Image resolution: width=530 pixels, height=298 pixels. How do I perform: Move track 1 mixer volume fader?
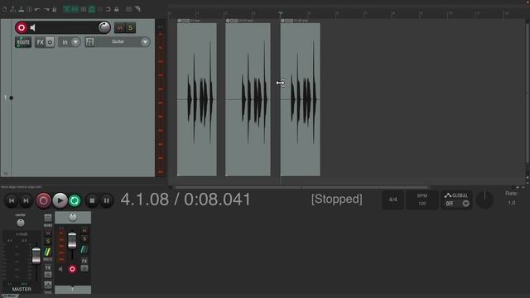coord(72,240)
